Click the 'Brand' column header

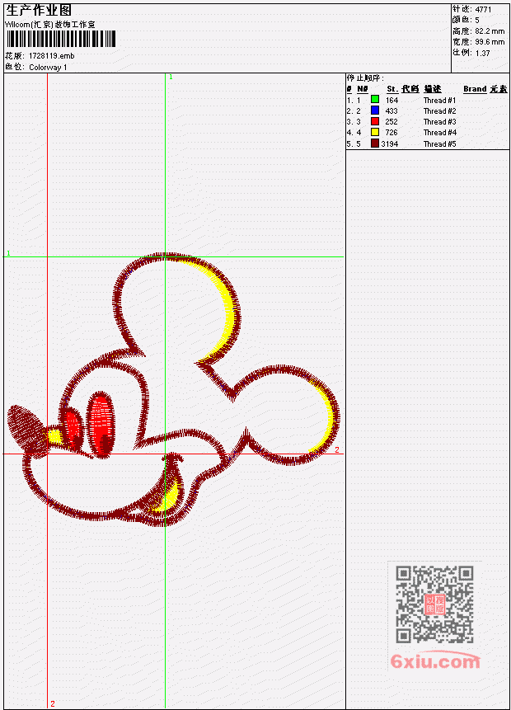[x=475, y=89]
